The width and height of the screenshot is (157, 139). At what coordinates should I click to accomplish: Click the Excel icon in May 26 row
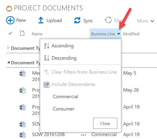[x=23, y=90]
